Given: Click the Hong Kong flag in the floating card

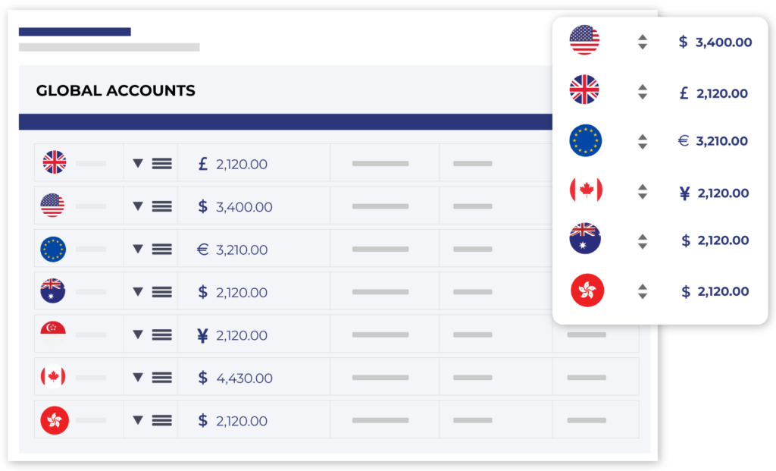Looking at the screenshot, I should click(x=587, y=291).
